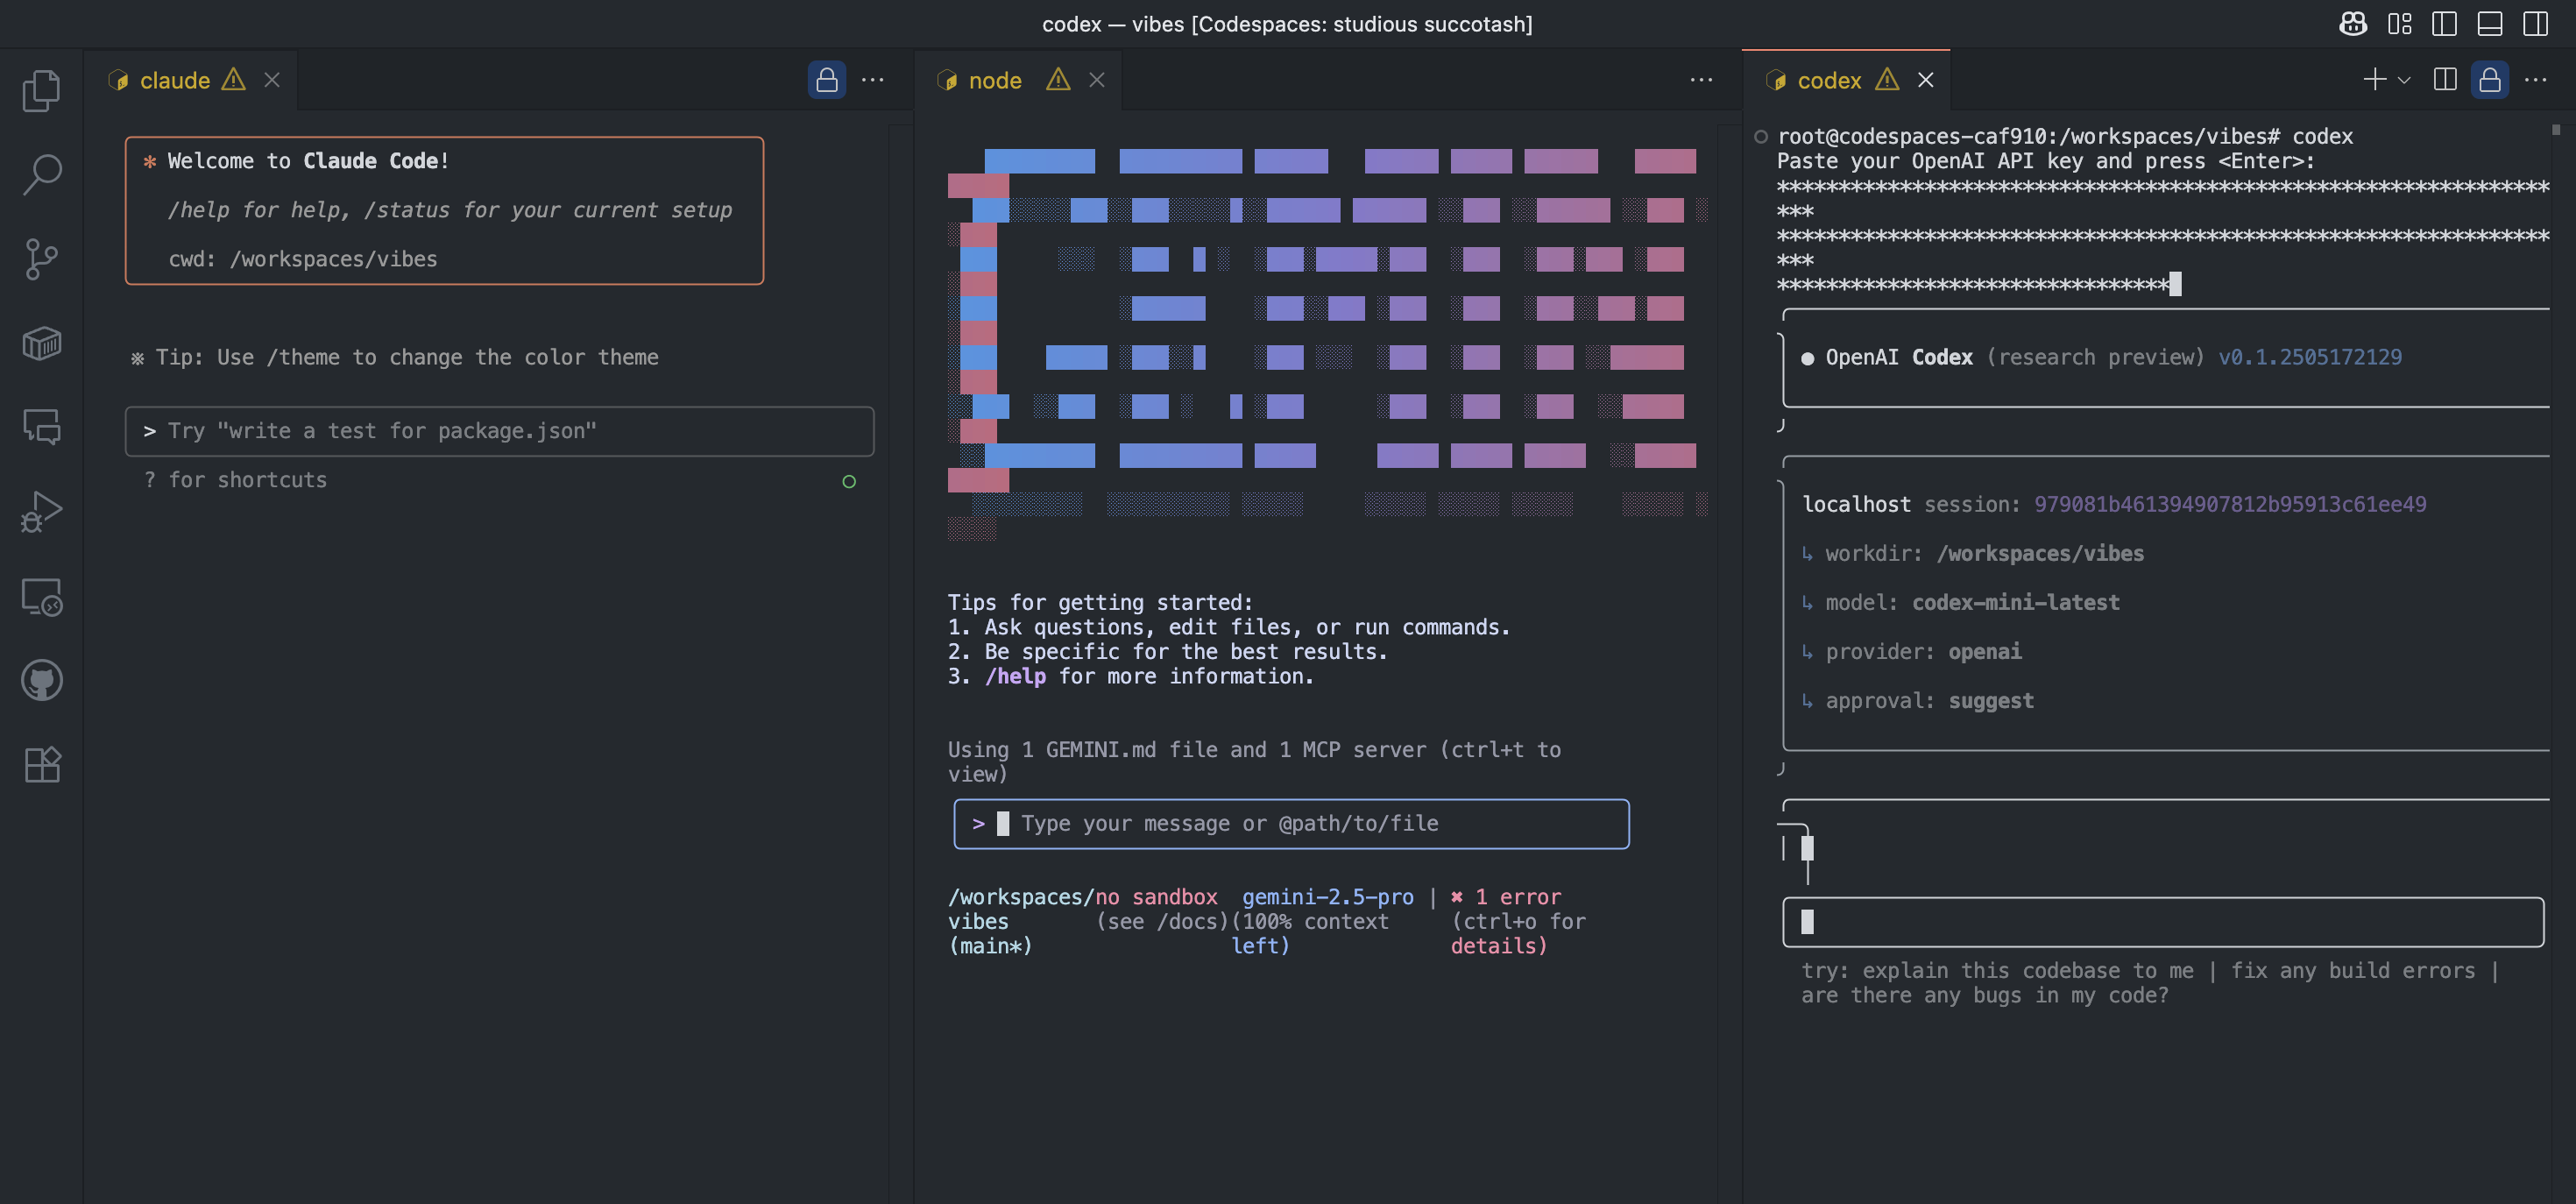The image size is (2576, 1204).
Task: Click the Gemini message input field
Action: click(1290, 824)
